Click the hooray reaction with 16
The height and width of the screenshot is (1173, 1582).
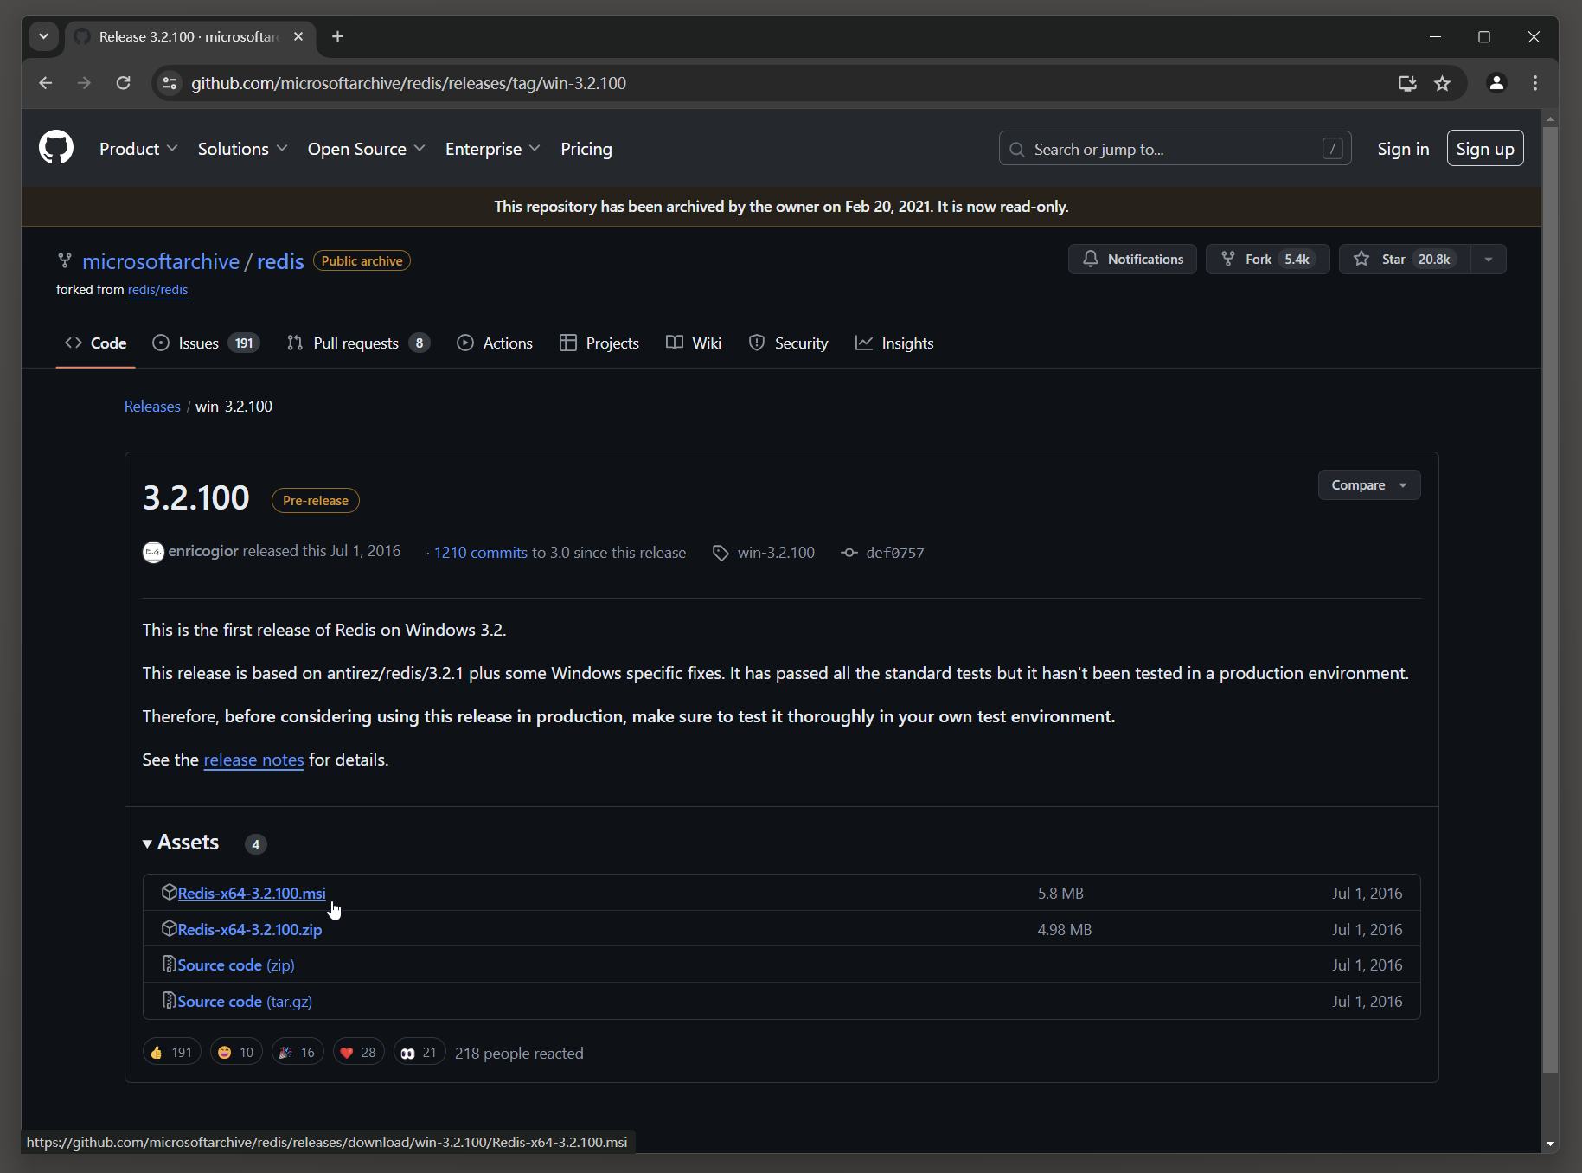(298, 1053)
